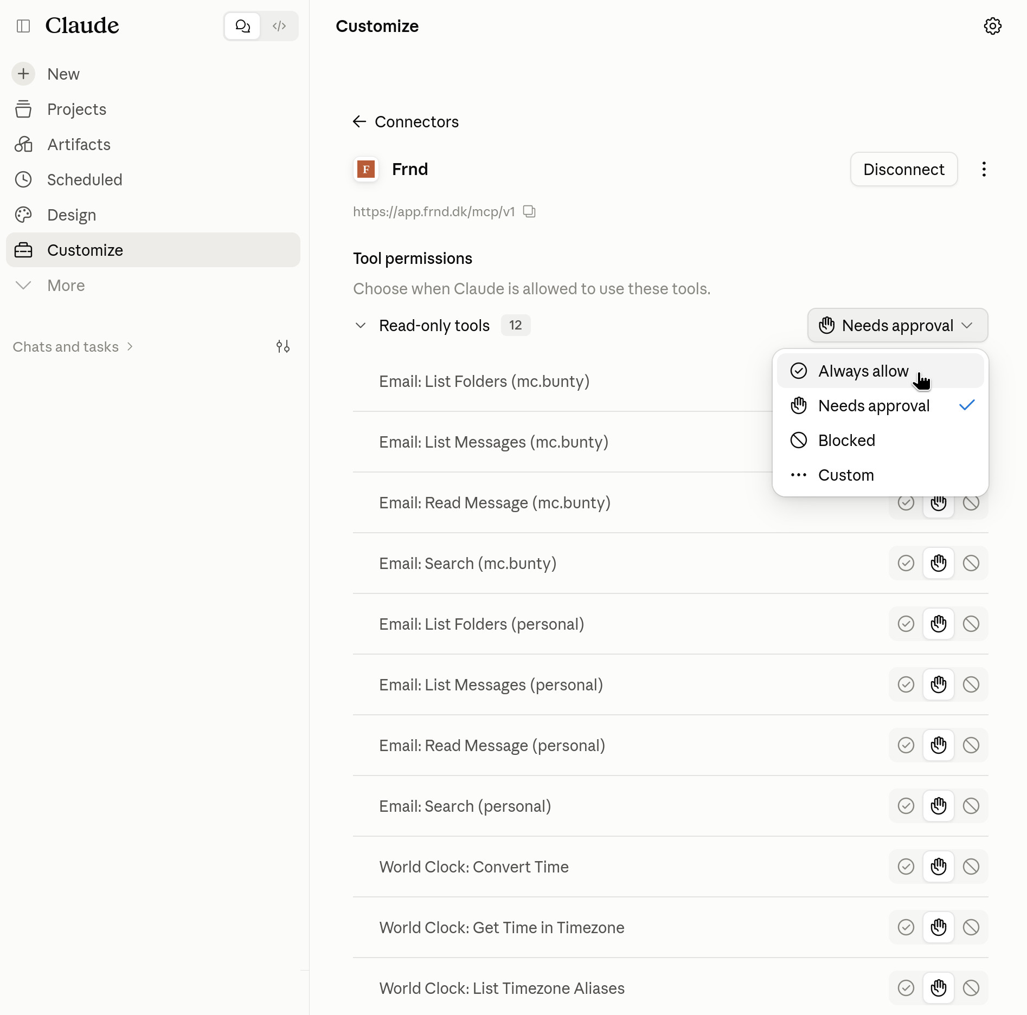Copy the Frnd MCP URL

(x=529, y=211)
